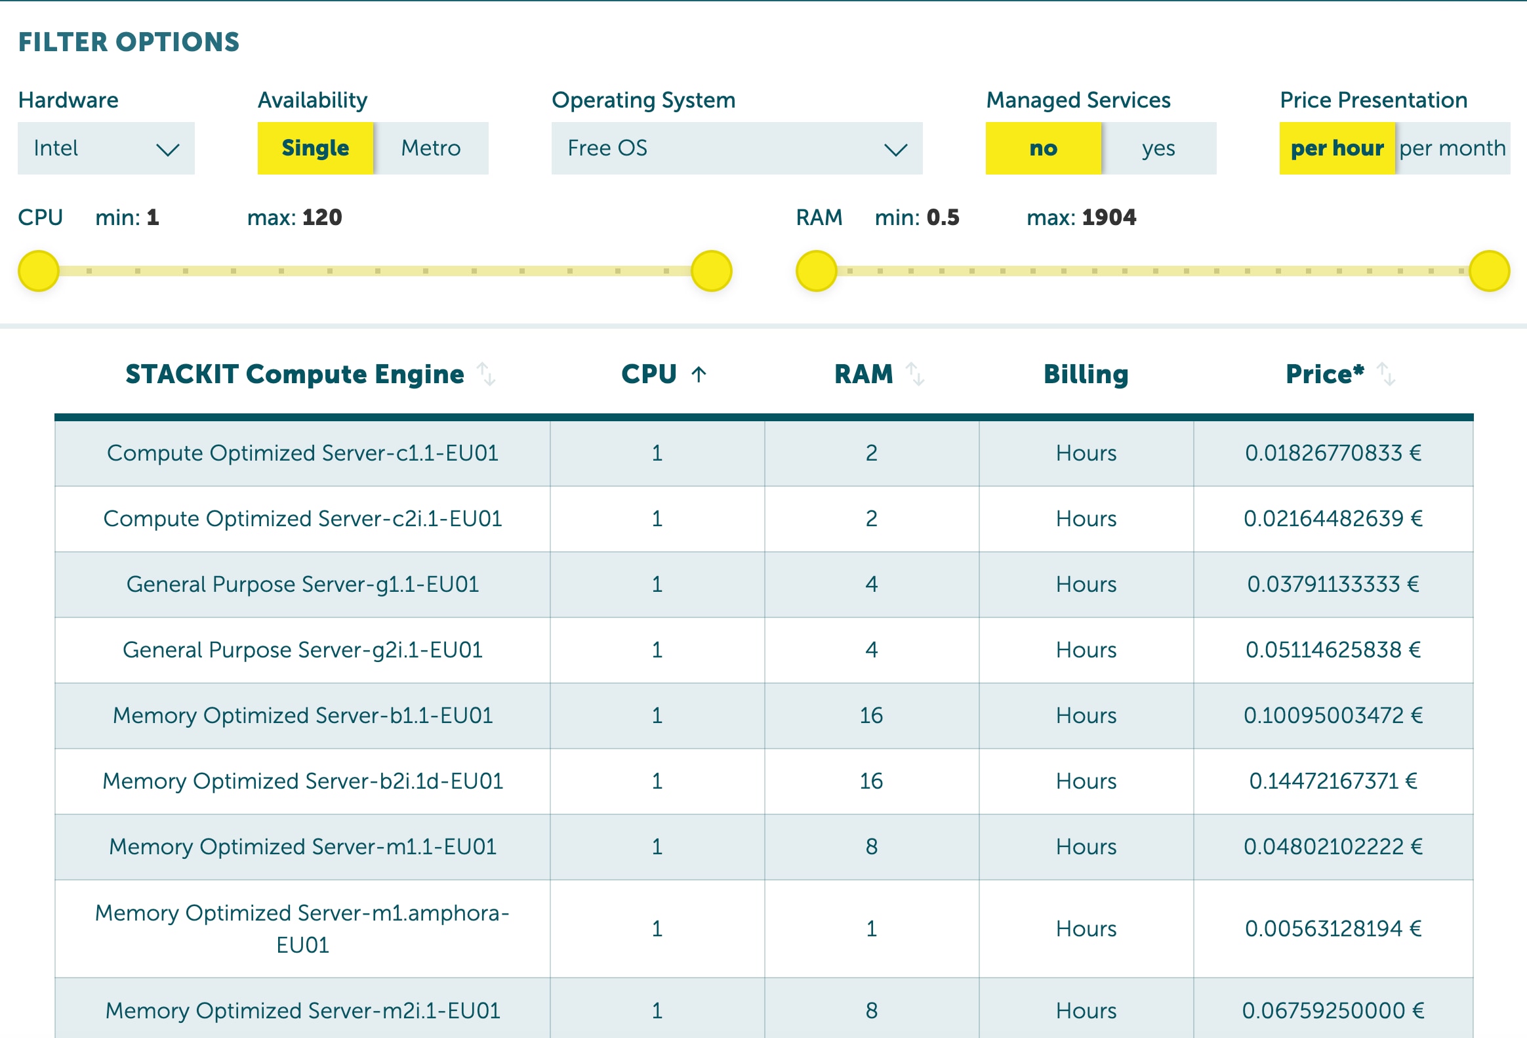This screenshot has width=1527, height=1038.
Task: Click the CPU ascending sort arrow
Action: pyautogui.click(x=699, y=374)
